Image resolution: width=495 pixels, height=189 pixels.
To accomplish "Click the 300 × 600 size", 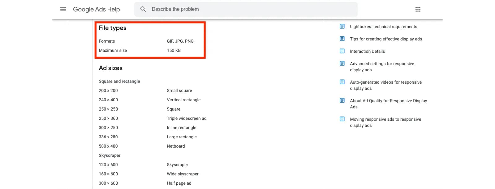I will pos(108,183).
